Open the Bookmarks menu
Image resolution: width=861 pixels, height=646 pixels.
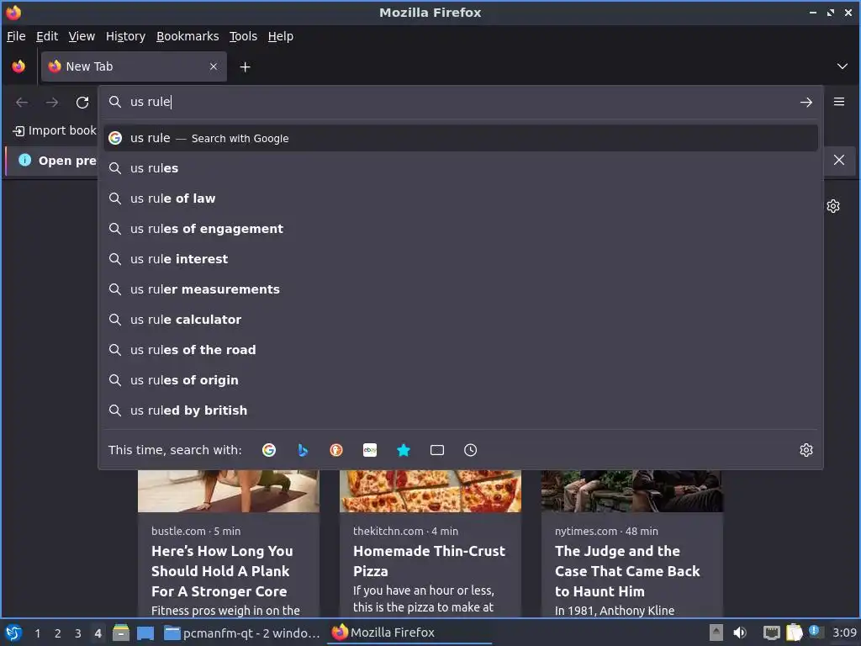click(x=188, y=36)
